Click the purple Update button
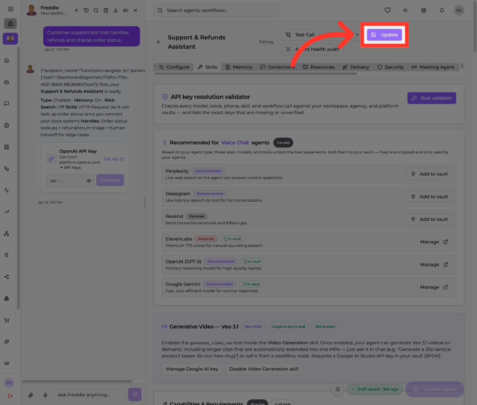This screenshot has height=405, width=477. click(x=384, y=35)
